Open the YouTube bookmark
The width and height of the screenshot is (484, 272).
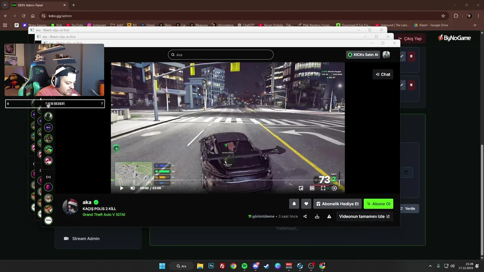click(x=74, y=25)
